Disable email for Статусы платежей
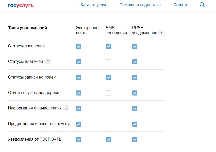216x152 pixels. pos(79,62)
